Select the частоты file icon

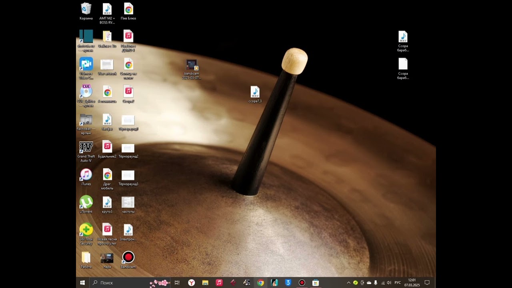[128, 204]
